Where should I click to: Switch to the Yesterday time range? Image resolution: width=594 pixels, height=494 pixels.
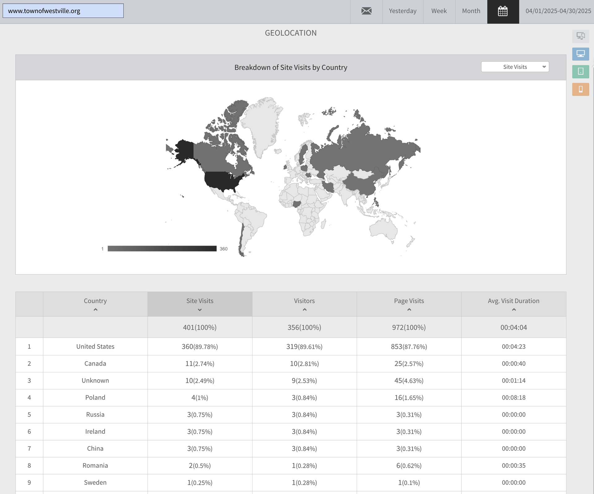click(402, 11)
